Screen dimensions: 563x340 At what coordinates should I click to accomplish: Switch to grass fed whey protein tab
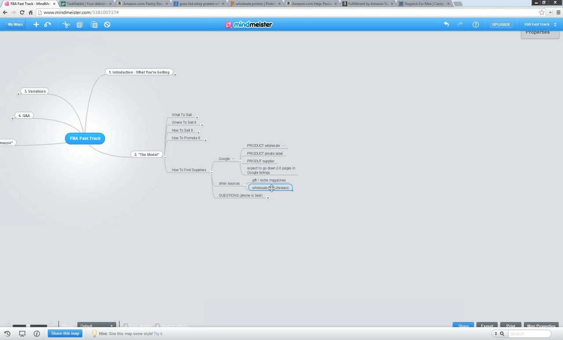199,4
